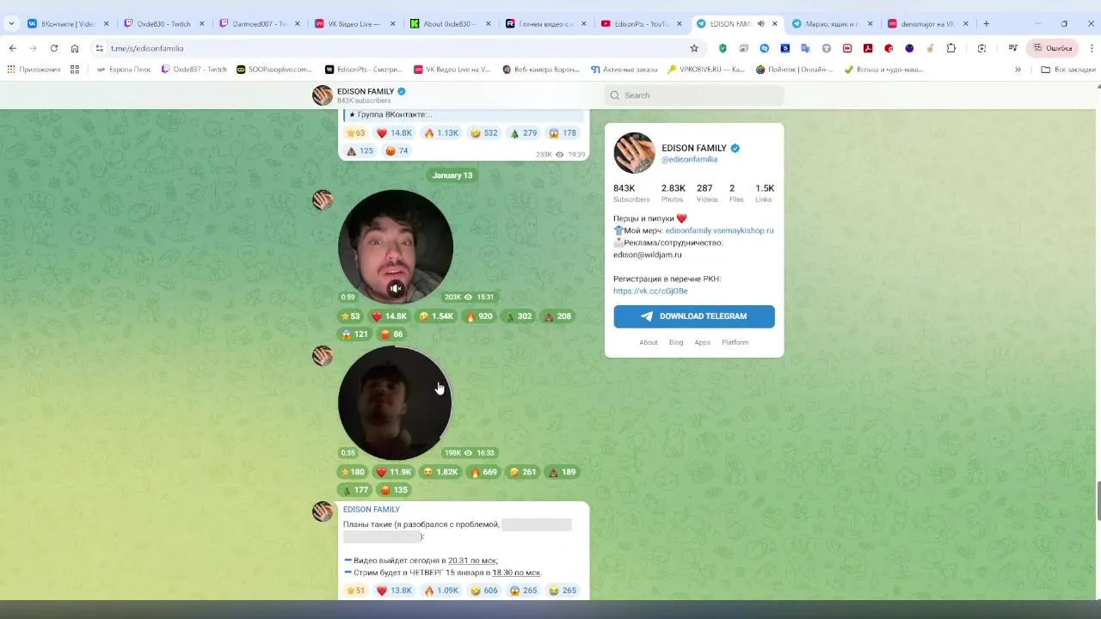Open the Приложения apps shortcut
Screen dimensions: 1101x619
pyautogui.click(x=34, y=69)
